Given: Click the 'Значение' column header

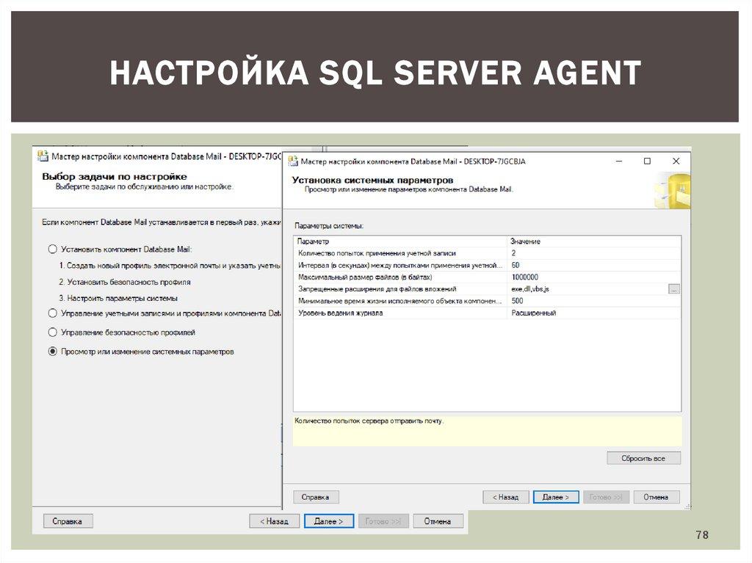Looking at the screenshot, I should (594, 241).
